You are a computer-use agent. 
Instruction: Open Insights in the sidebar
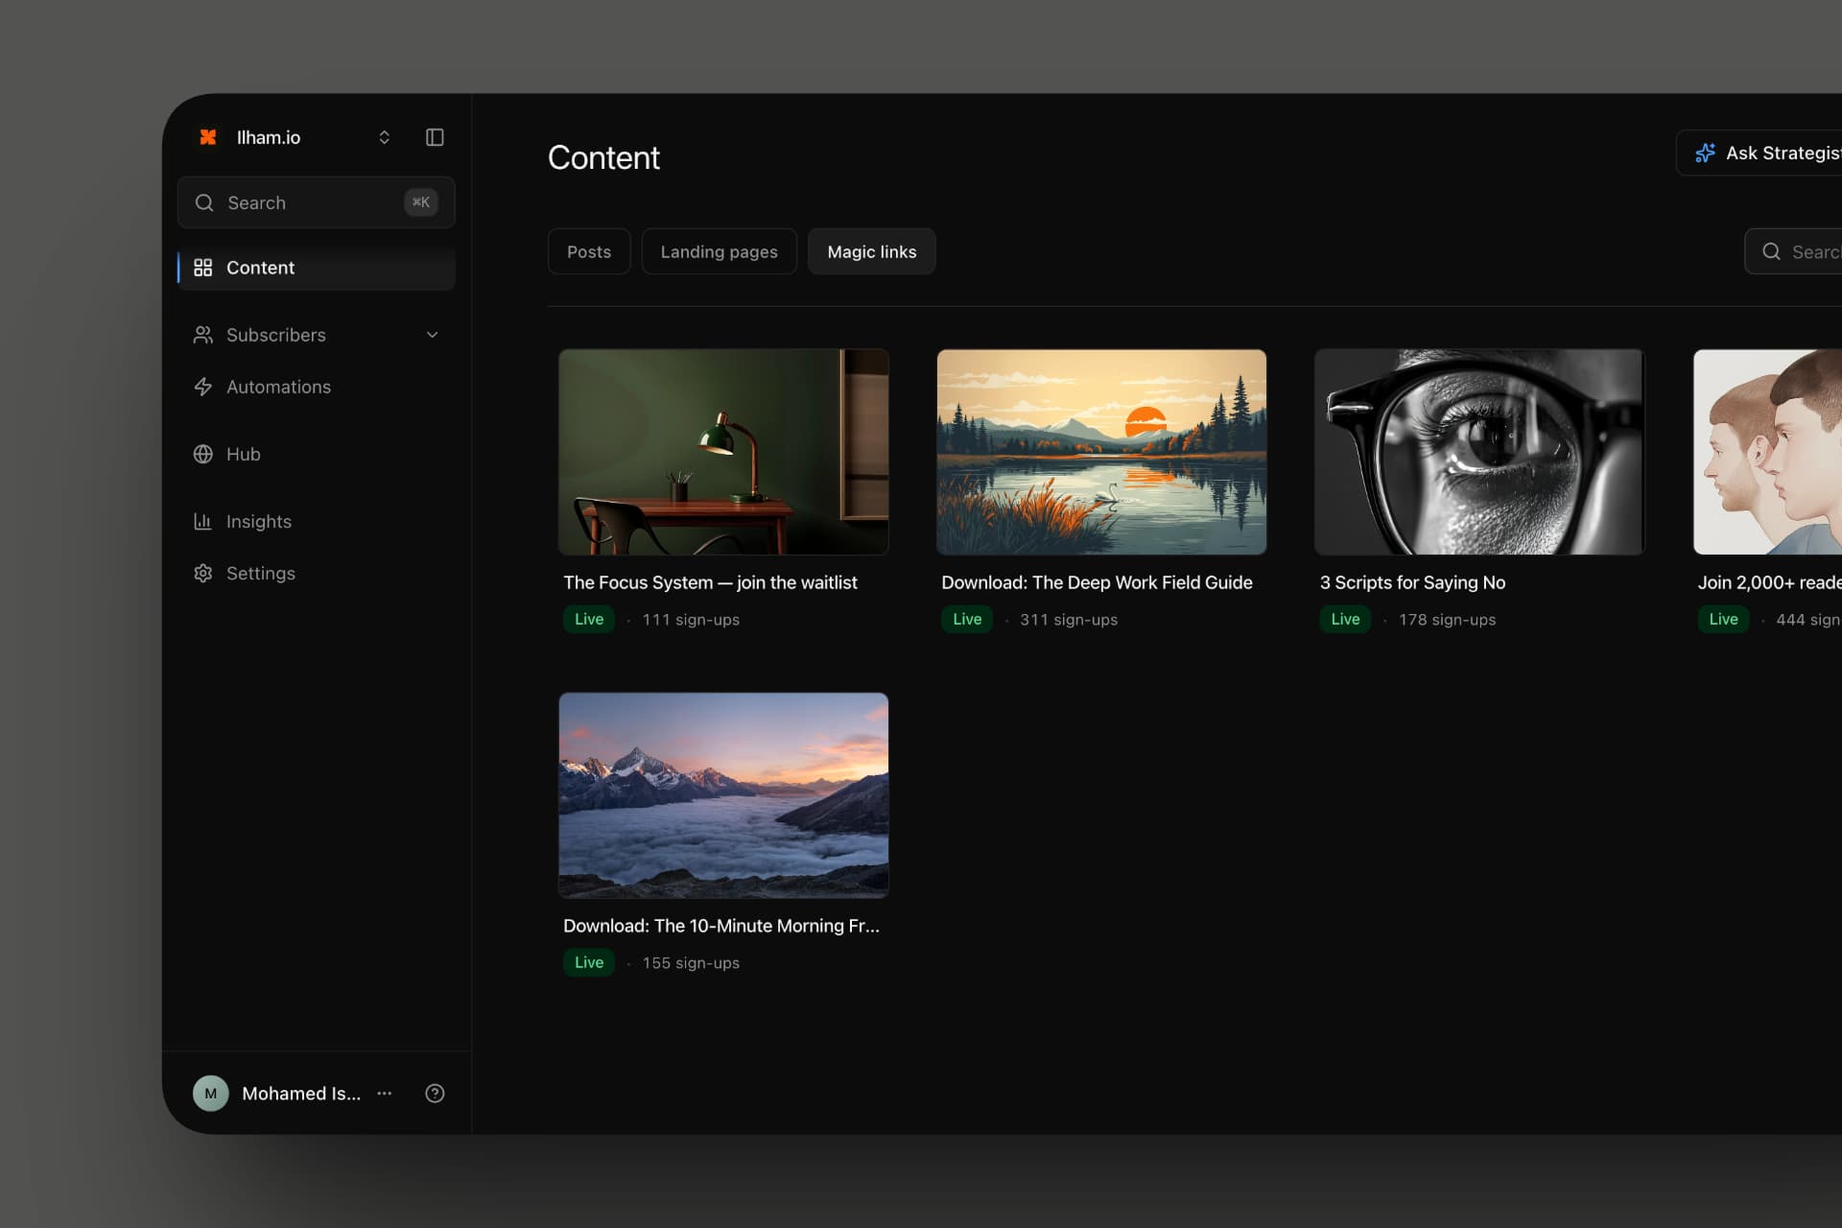tap(317, 521)
